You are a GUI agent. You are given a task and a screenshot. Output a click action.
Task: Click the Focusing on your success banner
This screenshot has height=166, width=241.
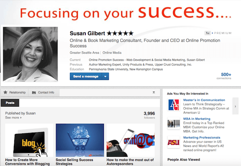point(126,13)
